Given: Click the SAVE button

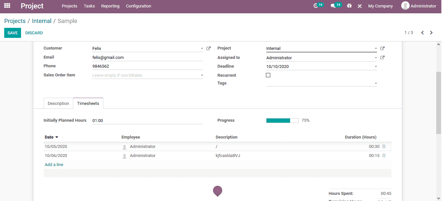Looking at the screenshot, I should 12,33.
